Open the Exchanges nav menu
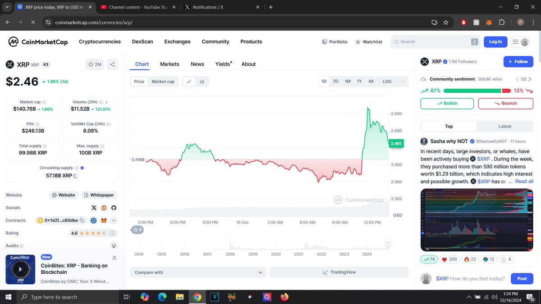This screenshot has width=541, height=304. coord(177,41)
